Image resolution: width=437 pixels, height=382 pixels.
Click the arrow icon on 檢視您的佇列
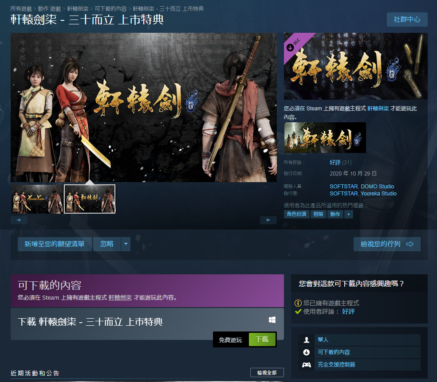click(409, 244)
